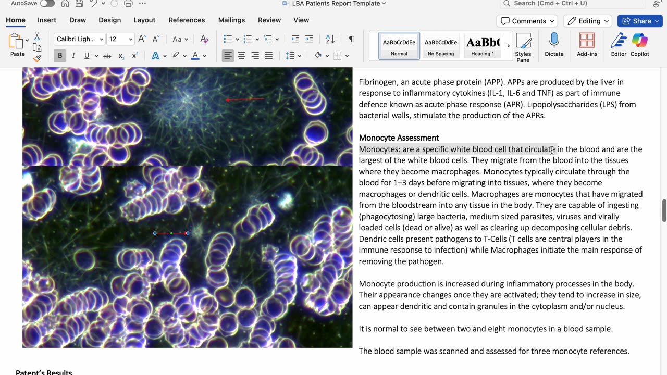The width and height of the screenshot is (667, 375).
Task: Undo the last action
Action: tap(93, 4)
